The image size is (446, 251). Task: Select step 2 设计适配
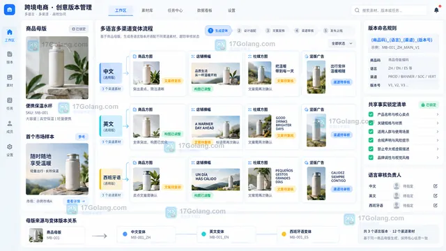247,31
